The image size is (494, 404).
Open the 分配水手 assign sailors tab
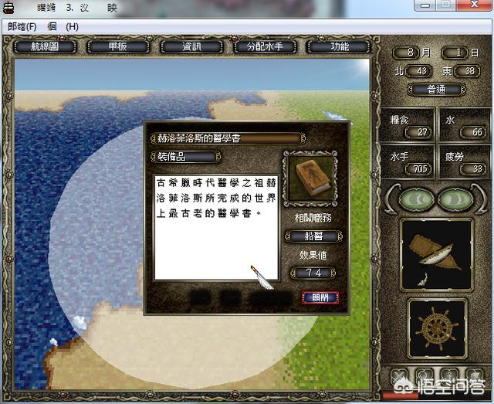point(266,46)
